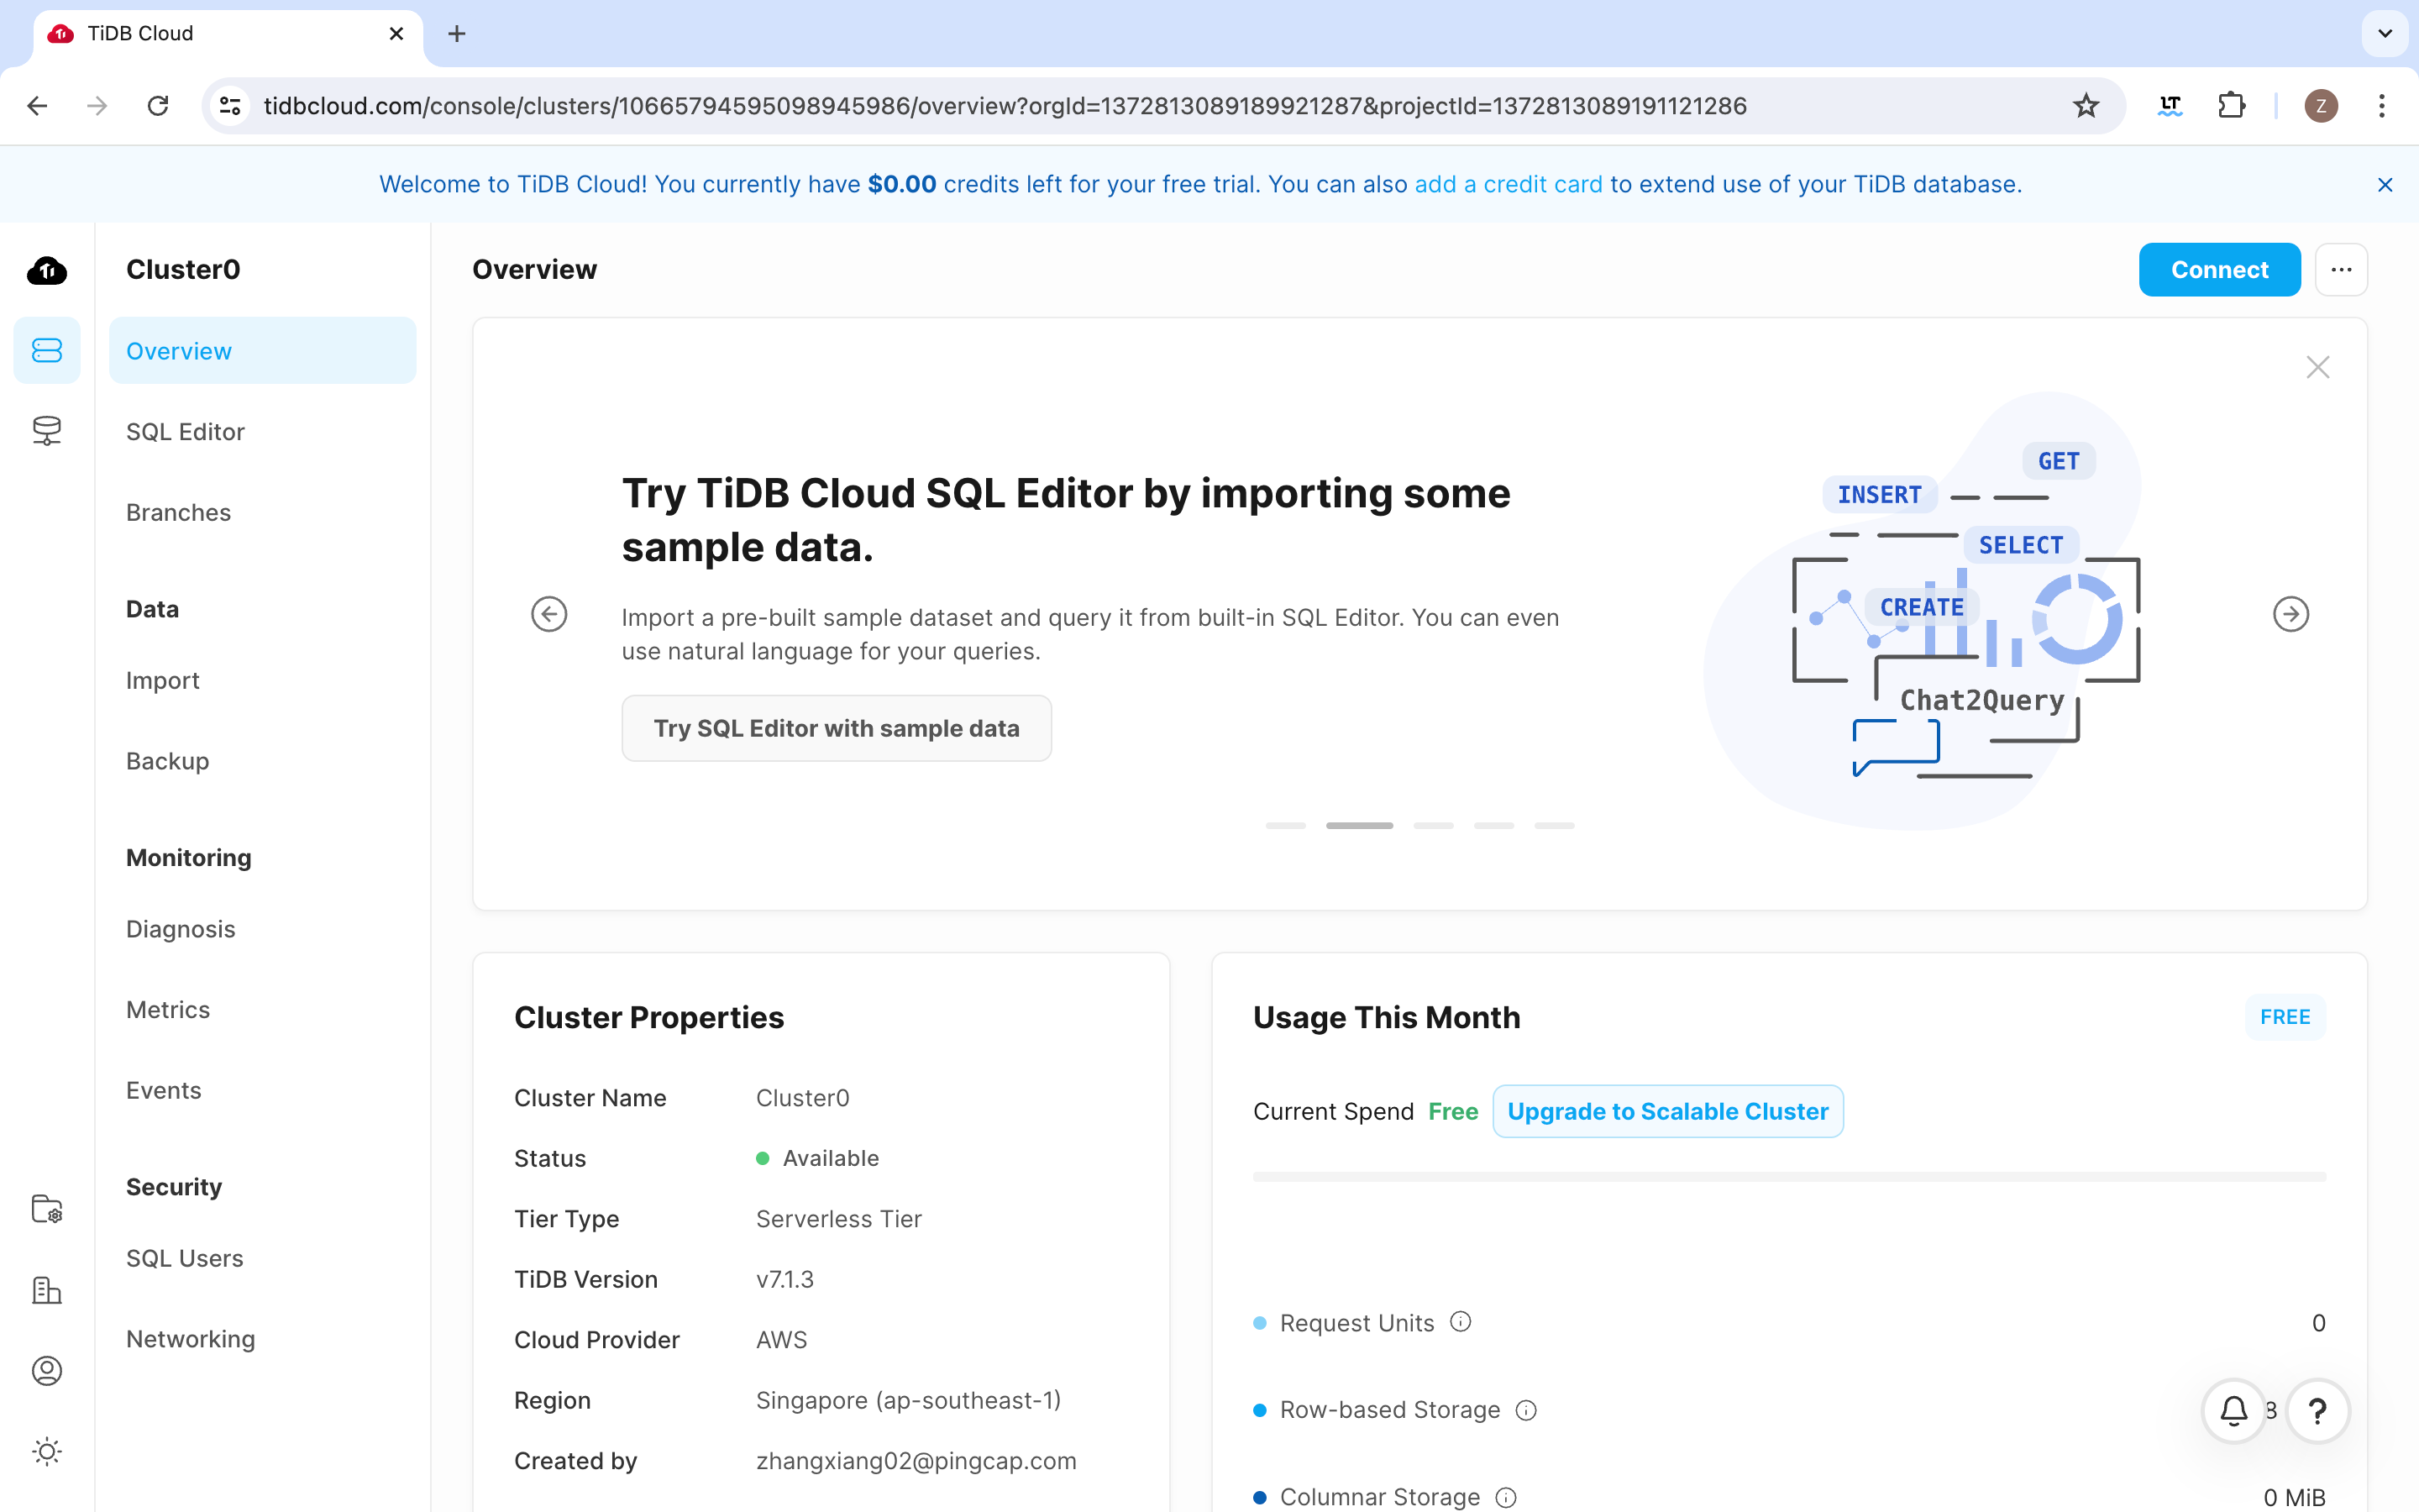This screenshot has width=2419, height=1512.
Task: Click the browser address bar URL
Action: (x=1005, y=106)
